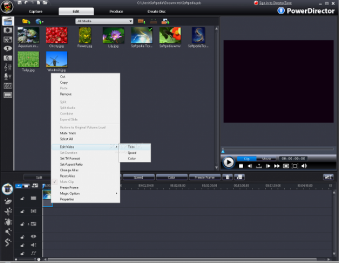Open the All Media filter dropdown
The image size is (339, 263).
coord(104,21)
